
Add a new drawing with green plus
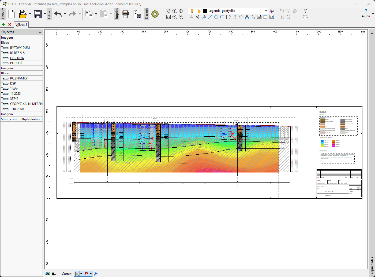coord(3,24)
